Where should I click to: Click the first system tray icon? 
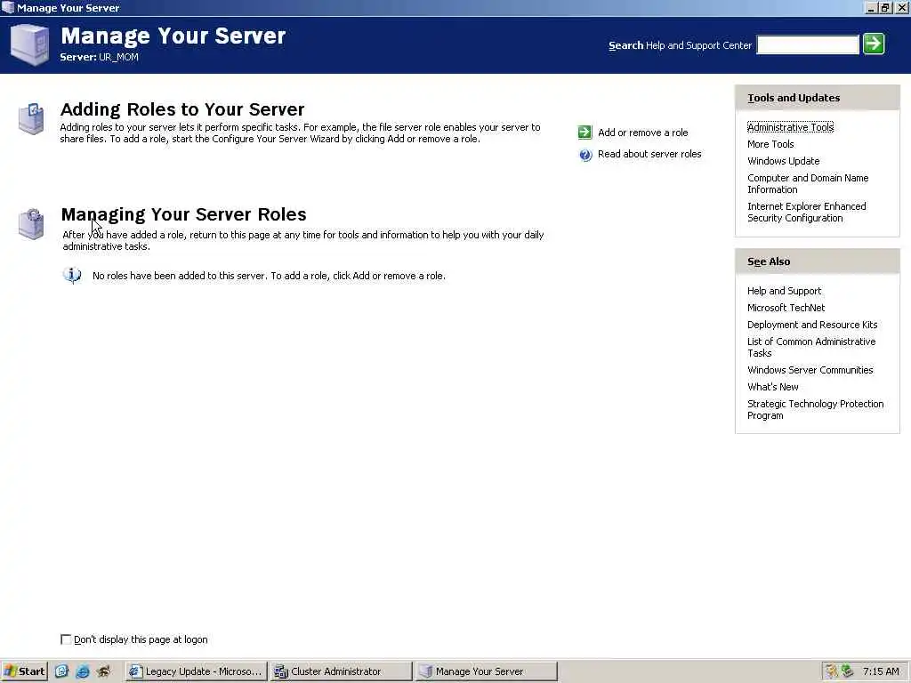[832, 671]
